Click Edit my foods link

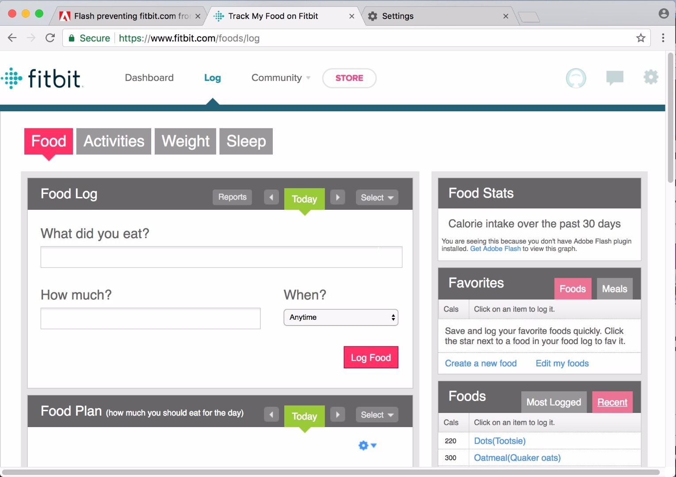click(562, 363)
